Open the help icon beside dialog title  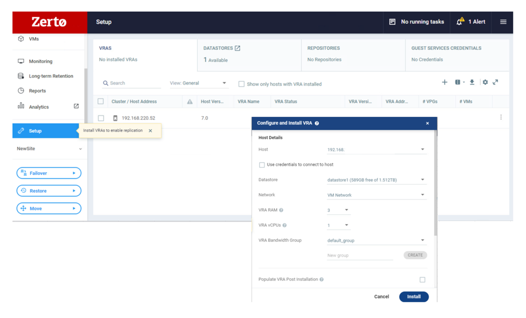(x=317, y=123)
